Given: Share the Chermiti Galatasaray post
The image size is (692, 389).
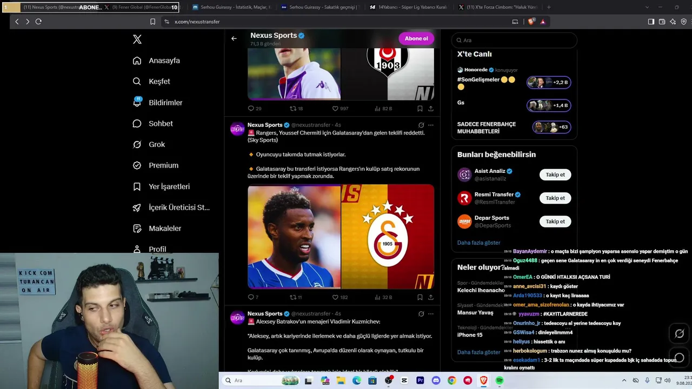Looking at the screenshot, I should tap(430, 297).
